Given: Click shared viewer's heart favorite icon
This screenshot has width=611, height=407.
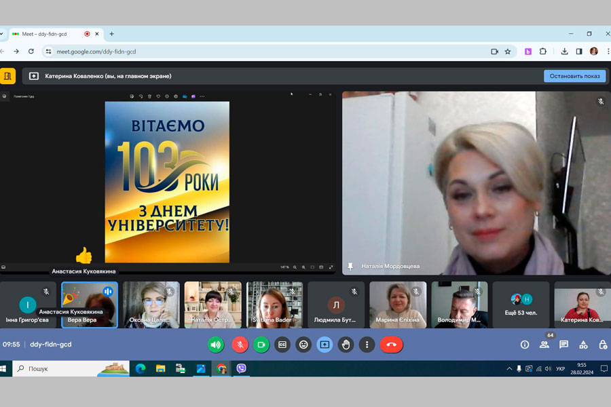Looking at the screenshot, I should (x=158, y=96).
